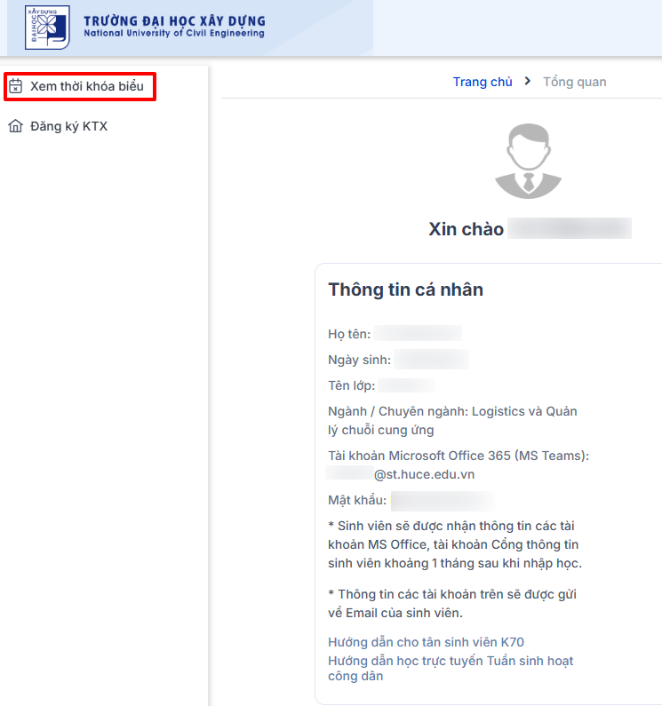Click the university logo emblem
Image resolution: width=662 pixels, height=706 pixels.
tap(47, 28)
